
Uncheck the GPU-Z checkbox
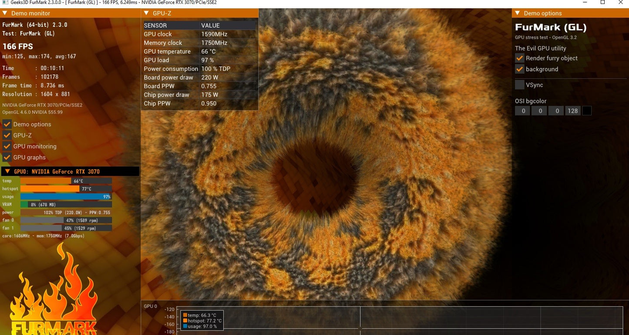pos(7,135)
